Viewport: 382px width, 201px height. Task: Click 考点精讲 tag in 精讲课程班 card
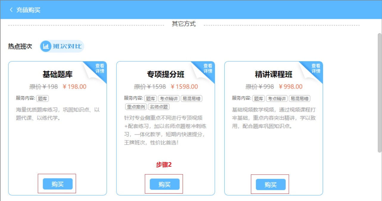coord(277,99)
